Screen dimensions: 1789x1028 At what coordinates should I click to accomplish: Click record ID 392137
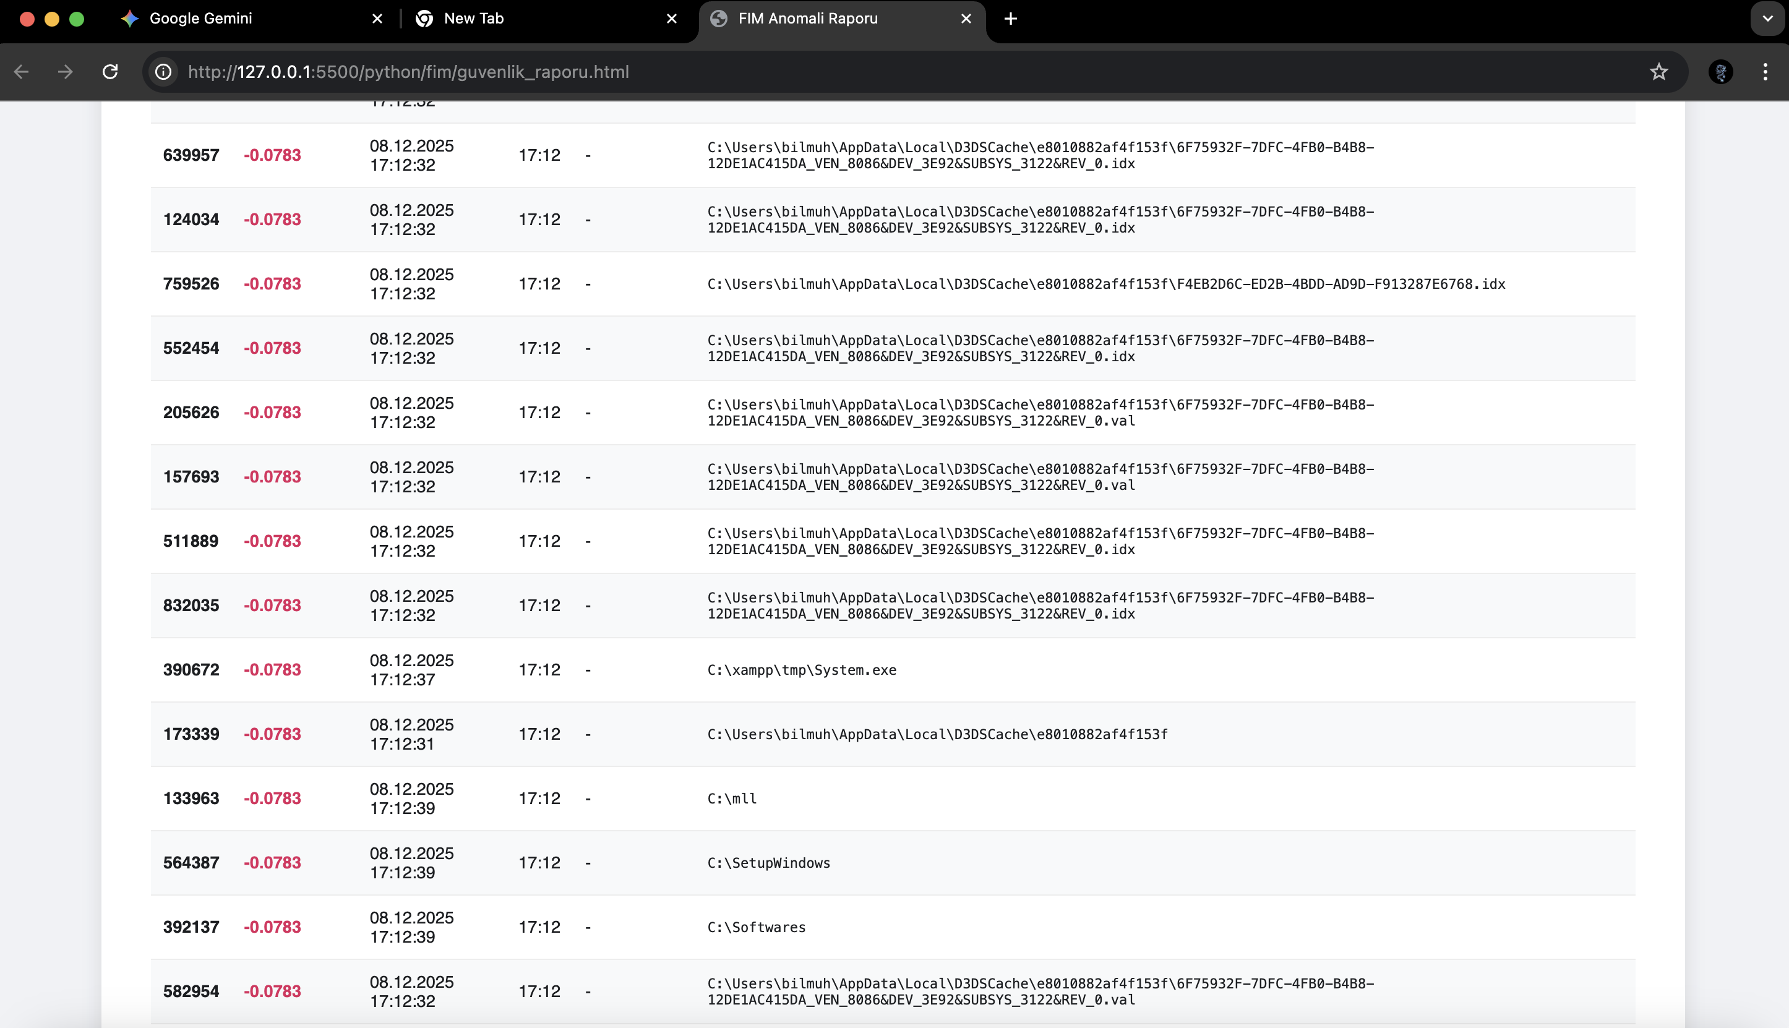tap(191, 927)
